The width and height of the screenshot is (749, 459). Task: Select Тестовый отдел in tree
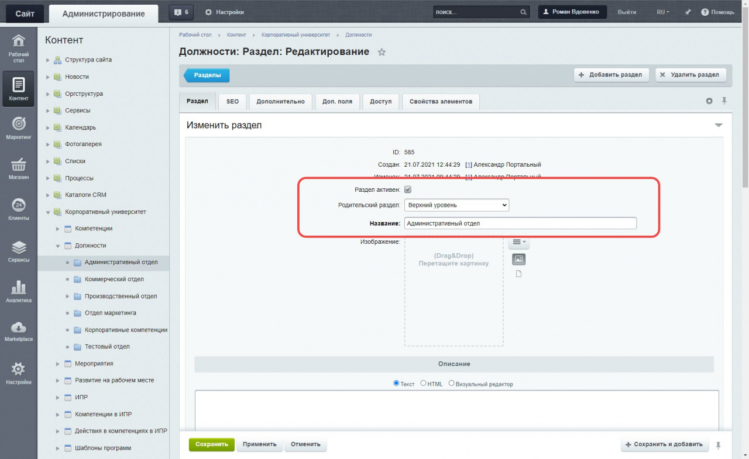tap(107, 347)
